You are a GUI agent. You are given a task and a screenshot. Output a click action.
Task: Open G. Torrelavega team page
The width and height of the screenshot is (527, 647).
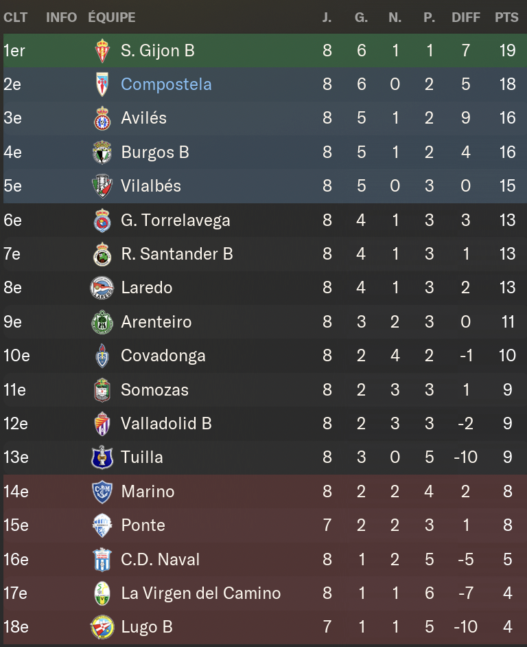(x=175, y=220)
